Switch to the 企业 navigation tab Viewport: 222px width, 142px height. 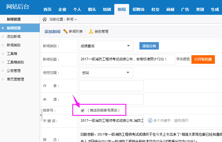coord(62,9)
